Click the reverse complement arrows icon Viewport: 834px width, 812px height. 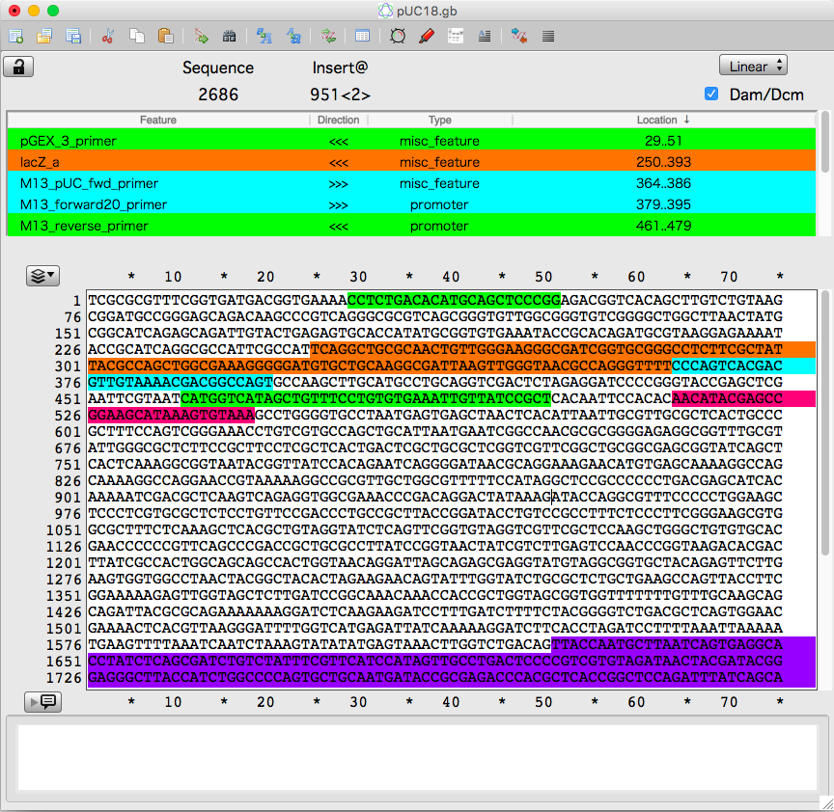[x=328, y=36]
